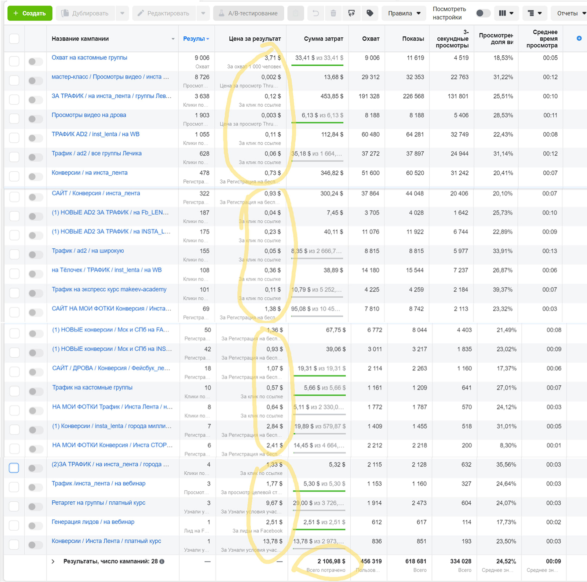Toggle the Генерация лидов на вебинар switch
Screen dimensions: 587x582
tap(35, 526)
